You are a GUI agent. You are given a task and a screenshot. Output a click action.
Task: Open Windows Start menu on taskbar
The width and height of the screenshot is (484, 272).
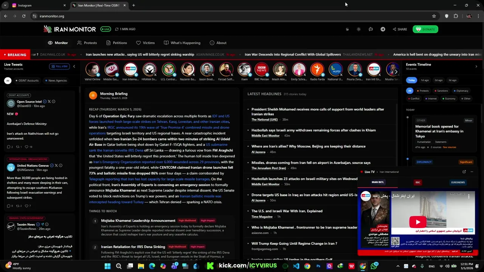pyautogui.click(x=107, y=266)
